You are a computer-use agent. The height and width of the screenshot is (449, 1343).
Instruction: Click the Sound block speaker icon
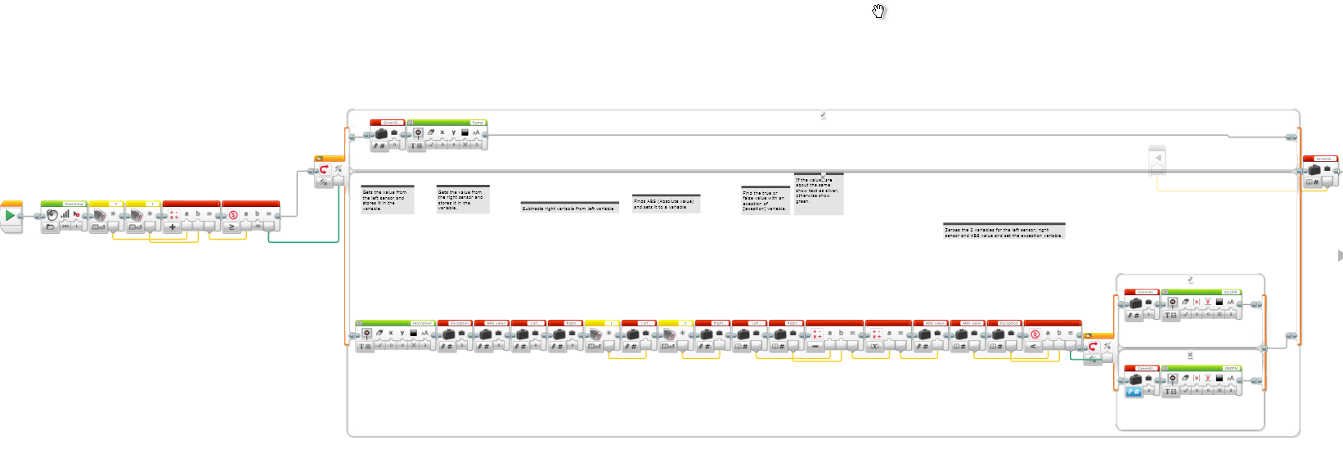[x=52, y=214]
